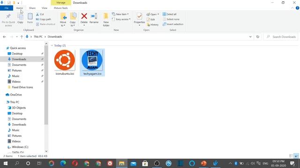Click This PC in address bar
This screenshot has height=168, width=300.
click(x=38, y=36)
